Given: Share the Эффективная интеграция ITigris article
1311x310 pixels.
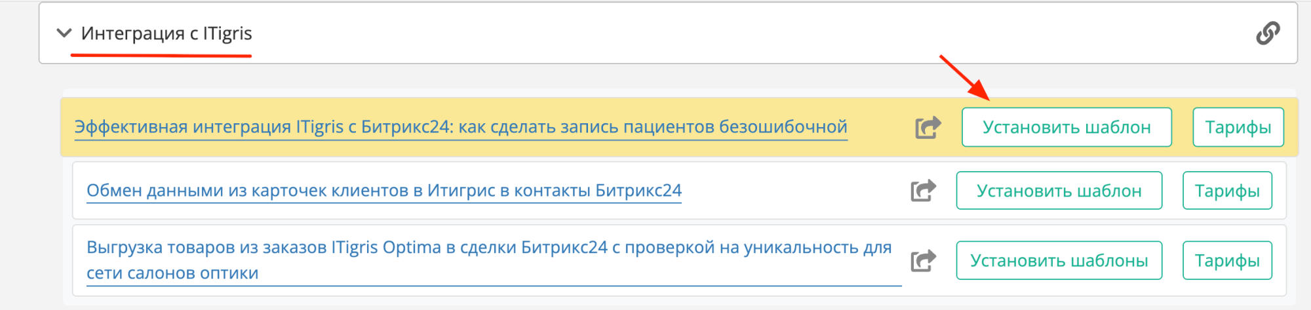Looking at the screenshot, I should point(928,127).
